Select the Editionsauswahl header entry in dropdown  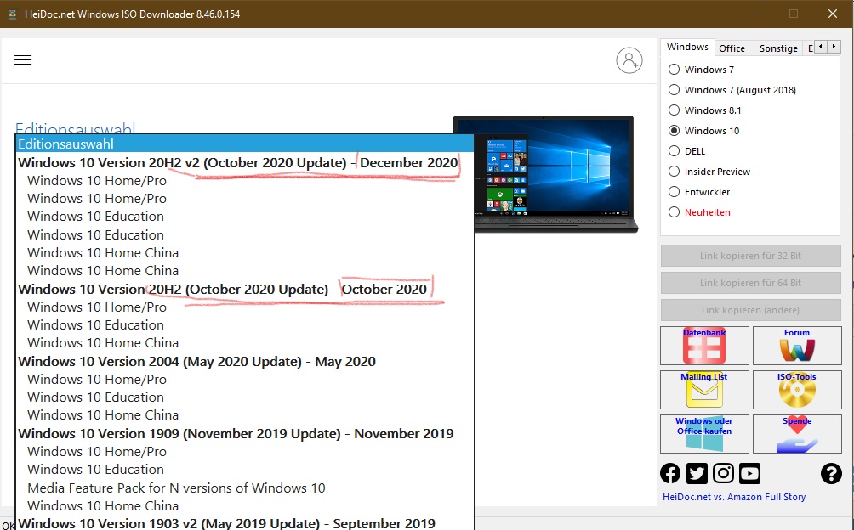[244, 144]
